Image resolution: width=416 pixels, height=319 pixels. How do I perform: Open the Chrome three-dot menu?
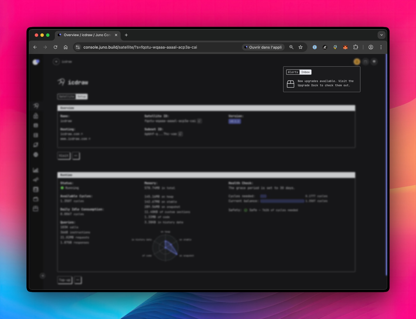click(381, 47)
